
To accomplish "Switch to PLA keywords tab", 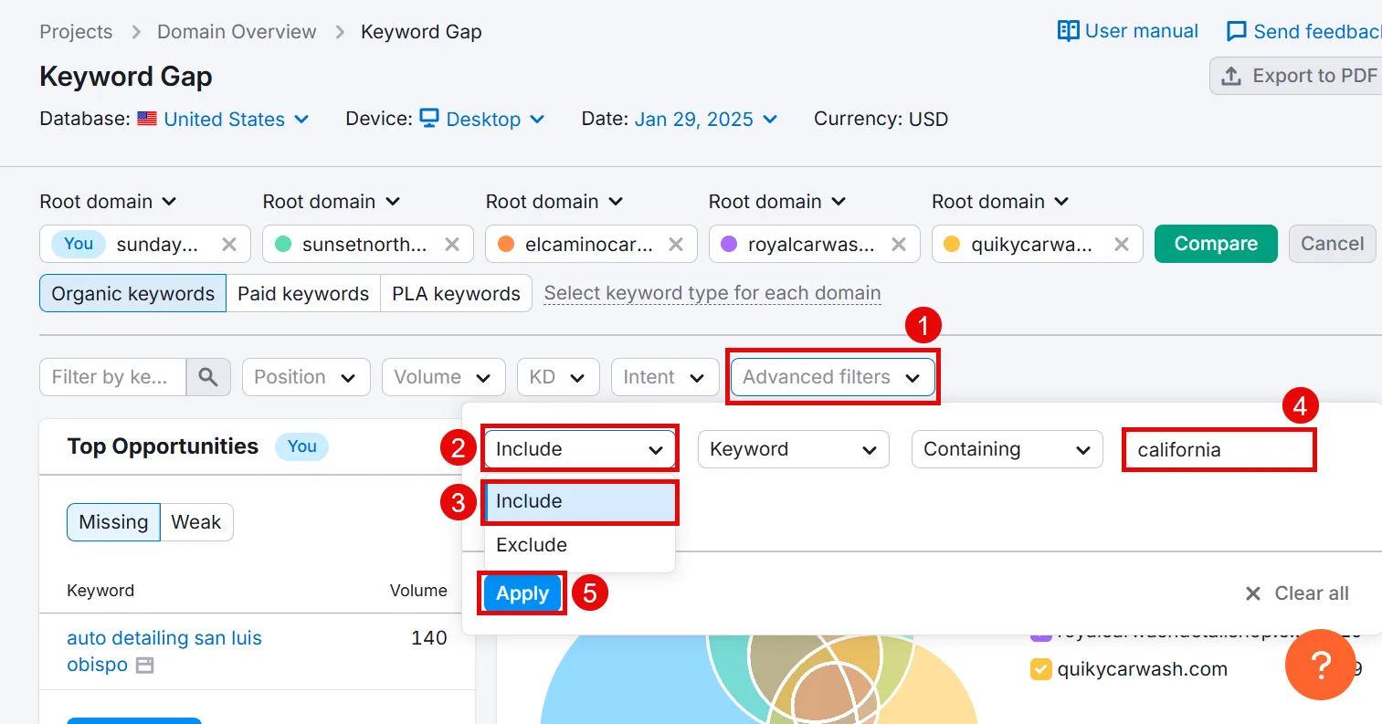I will click(456, 293).
